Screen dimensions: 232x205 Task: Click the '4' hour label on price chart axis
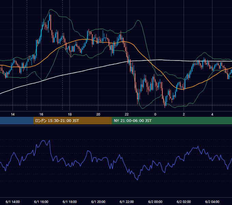[x=212, y=114]
